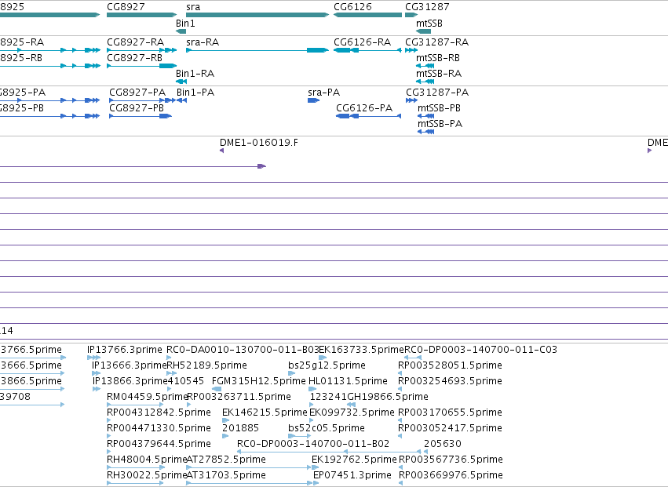Select the 205630 feature label
The image size is (668, 487).
pyautogui.click(x=443, y=444)
